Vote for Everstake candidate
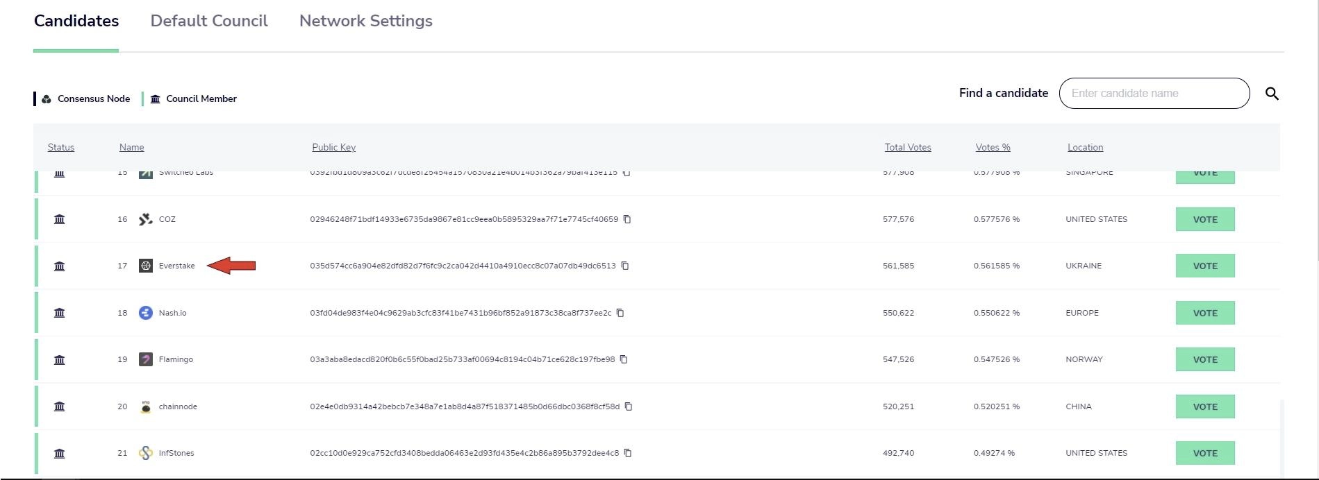The image size is (1319, 480). click(1205, 266)
